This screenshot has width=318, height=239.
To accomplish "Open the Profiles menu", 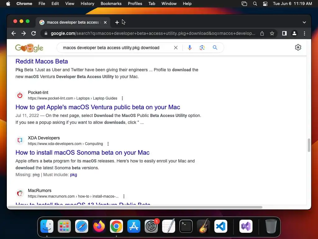I will tap(135, 4).
